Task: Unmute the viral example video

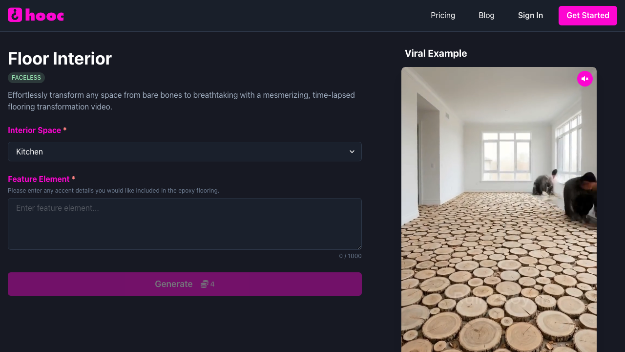Action: coord(584,79)
